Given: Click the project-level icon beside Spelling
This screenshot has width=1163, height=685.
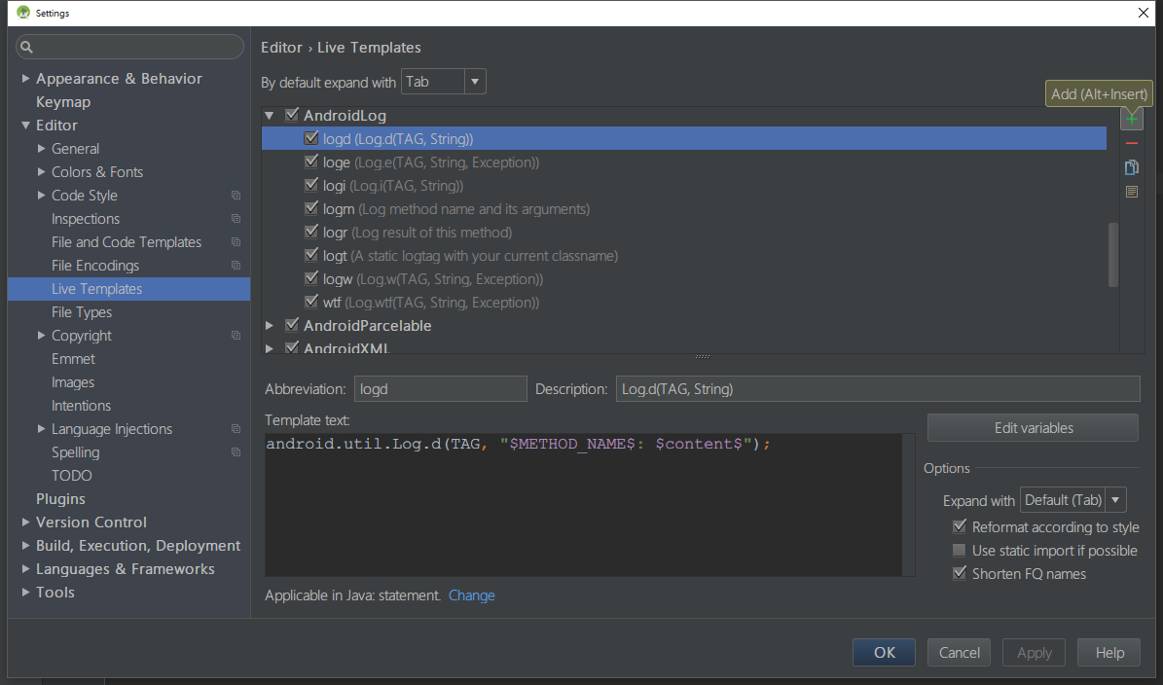Looking at the screenshot, I should click(236, 452).
